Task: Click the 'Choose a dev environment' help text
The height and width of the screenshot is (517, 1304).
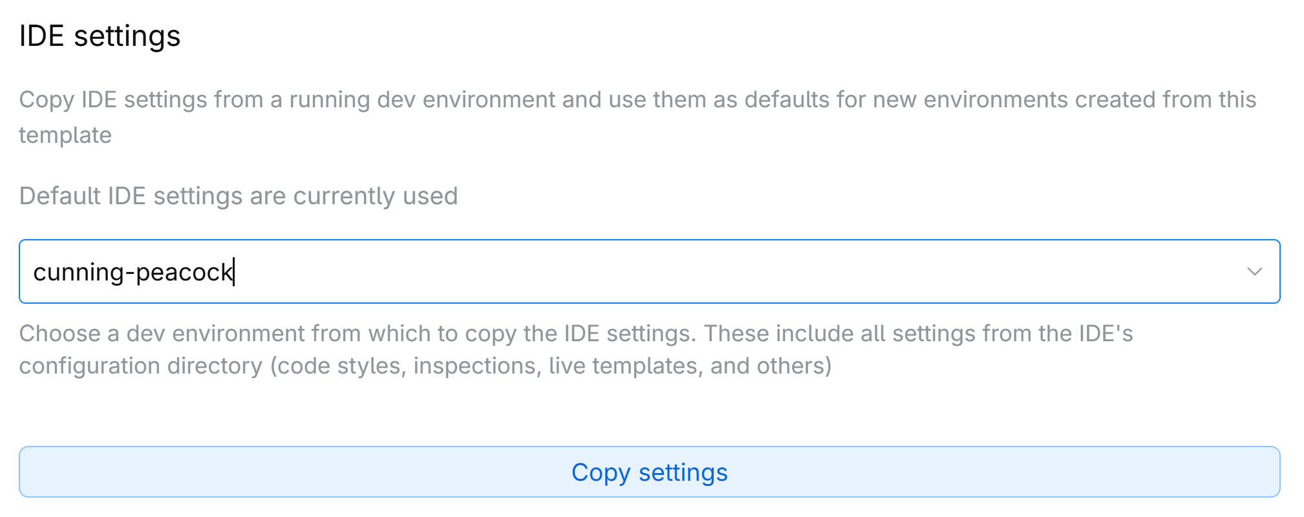Action: tap(575, 350)
